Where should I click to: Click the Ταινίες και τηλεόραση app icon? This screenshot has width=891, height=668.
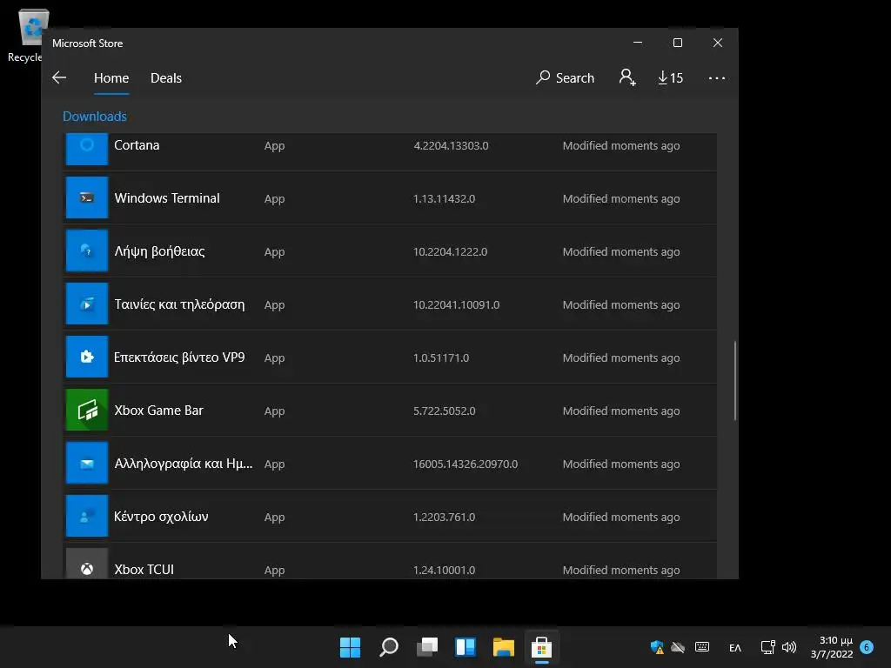point(87,304)
